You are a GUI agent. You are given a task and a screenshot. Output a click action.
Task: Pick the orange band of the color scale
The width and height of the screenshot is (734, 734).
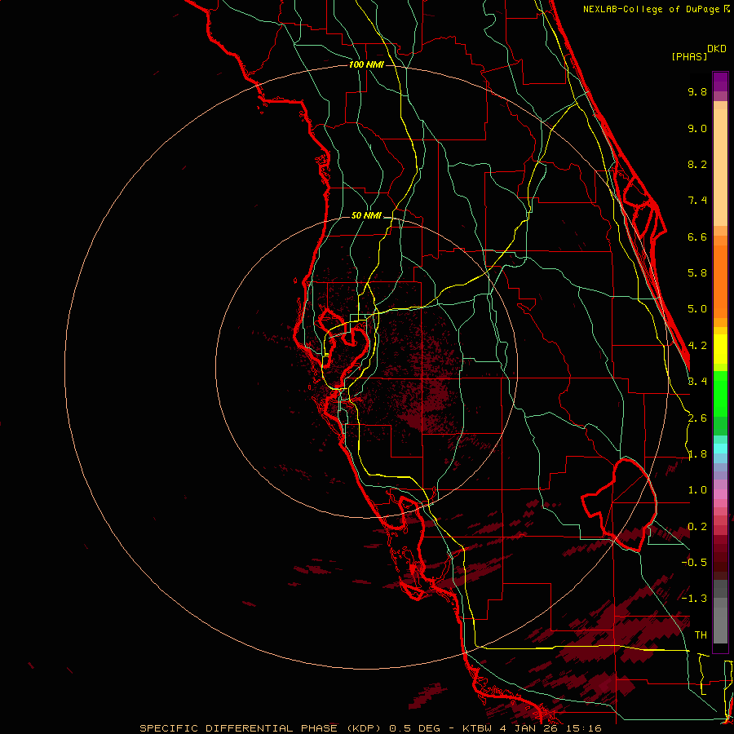(x=720, y=281)
